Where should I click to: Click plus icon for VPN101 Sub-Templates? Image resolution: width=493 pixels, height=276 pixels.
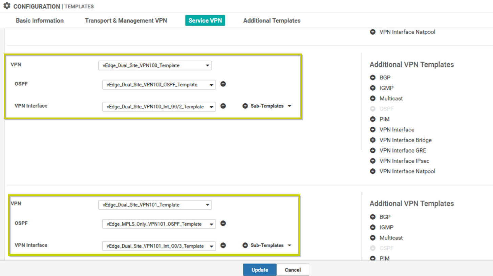[245, 245]
